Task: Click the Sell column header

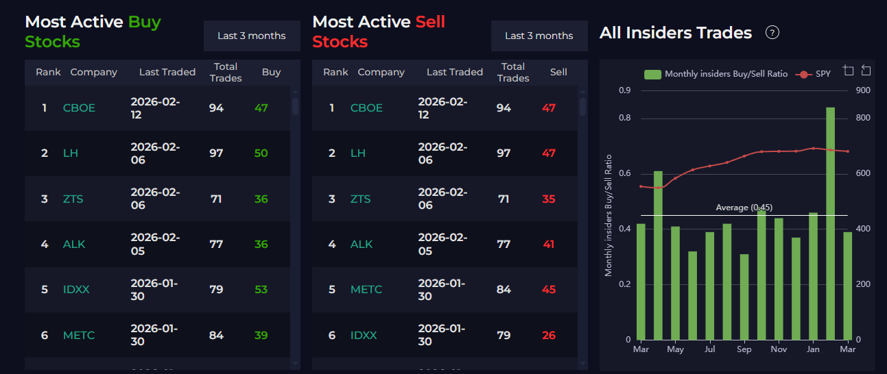Action: tap(558, 72)
